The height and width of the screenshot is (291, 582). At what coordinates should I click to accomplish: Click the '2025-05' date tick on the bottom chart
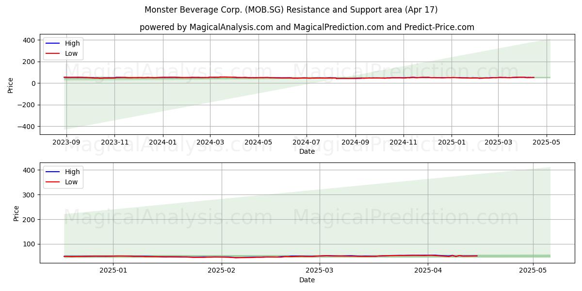533,271
